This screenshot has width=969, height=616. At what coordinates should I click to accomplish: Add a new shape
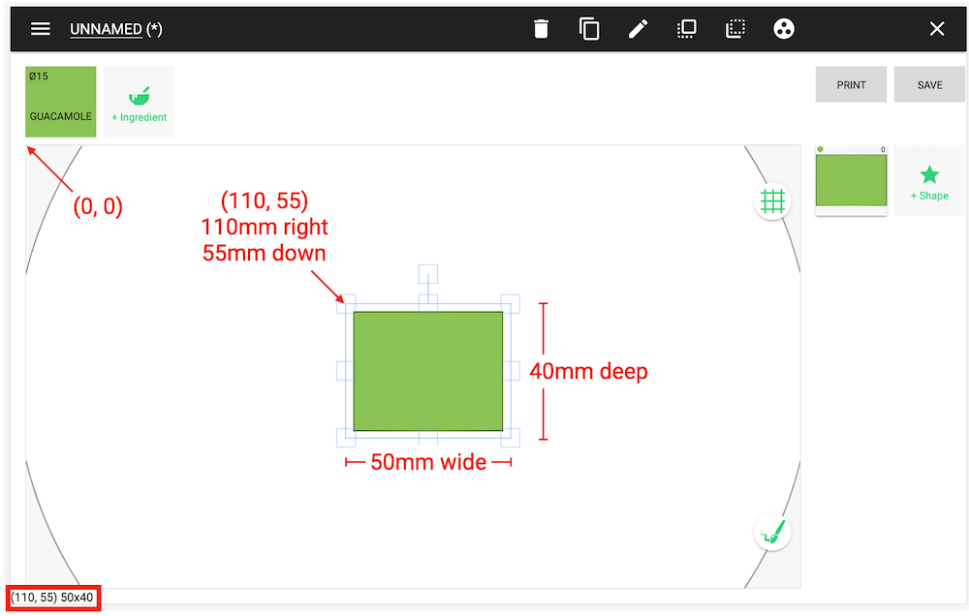click(929, 180)
